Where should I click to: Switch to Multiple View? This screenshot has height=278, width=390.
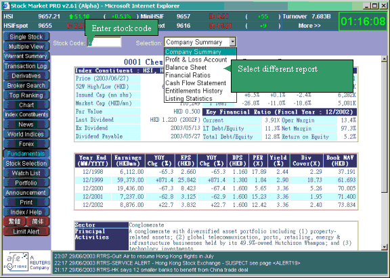click(x=26, y=47)
